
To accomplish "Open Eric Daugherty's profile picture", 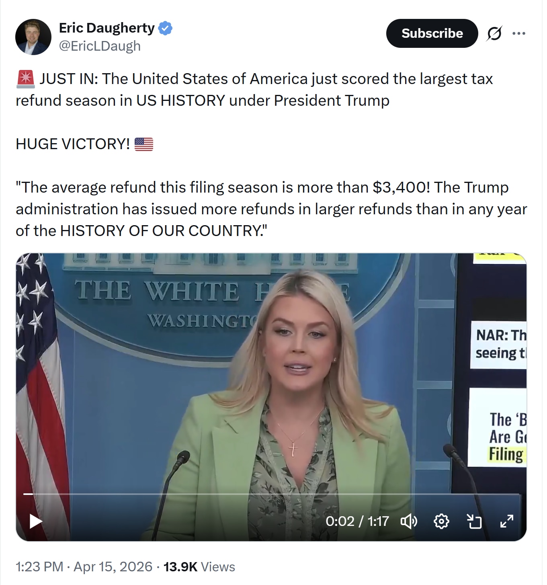I will (33, 37).
